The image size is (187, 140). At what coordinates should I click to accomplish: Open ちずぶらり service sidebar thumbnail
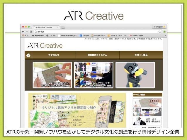coord(147,103)
